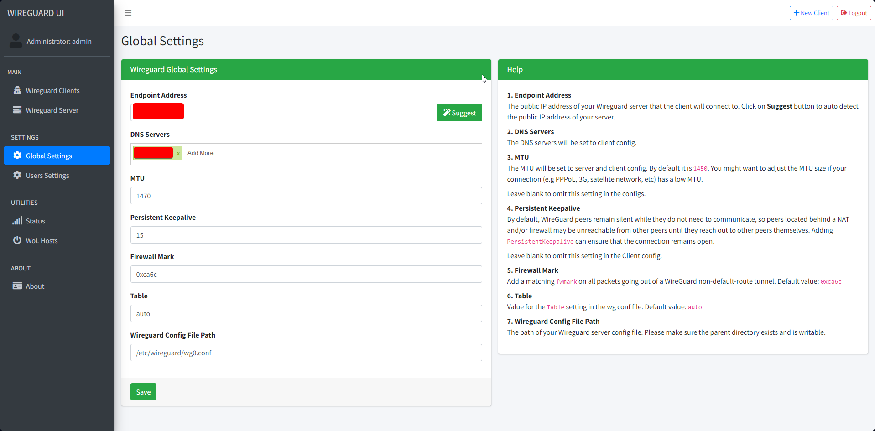Select the Firewall Mark text field
Screen dimensions: 875x431
[x=306, y=274]
